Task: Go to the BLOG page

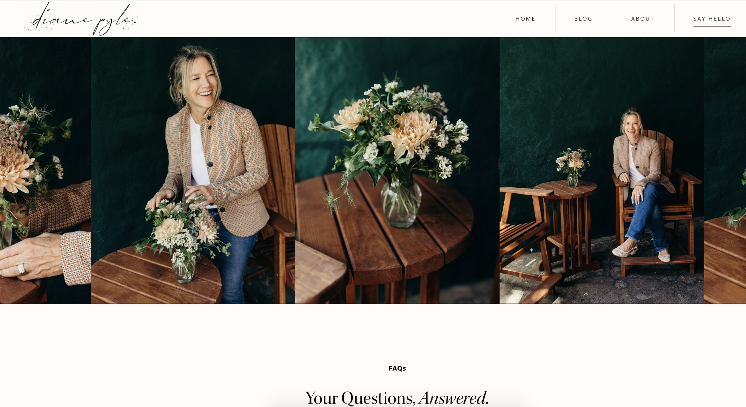Action: tap(583, 19)
